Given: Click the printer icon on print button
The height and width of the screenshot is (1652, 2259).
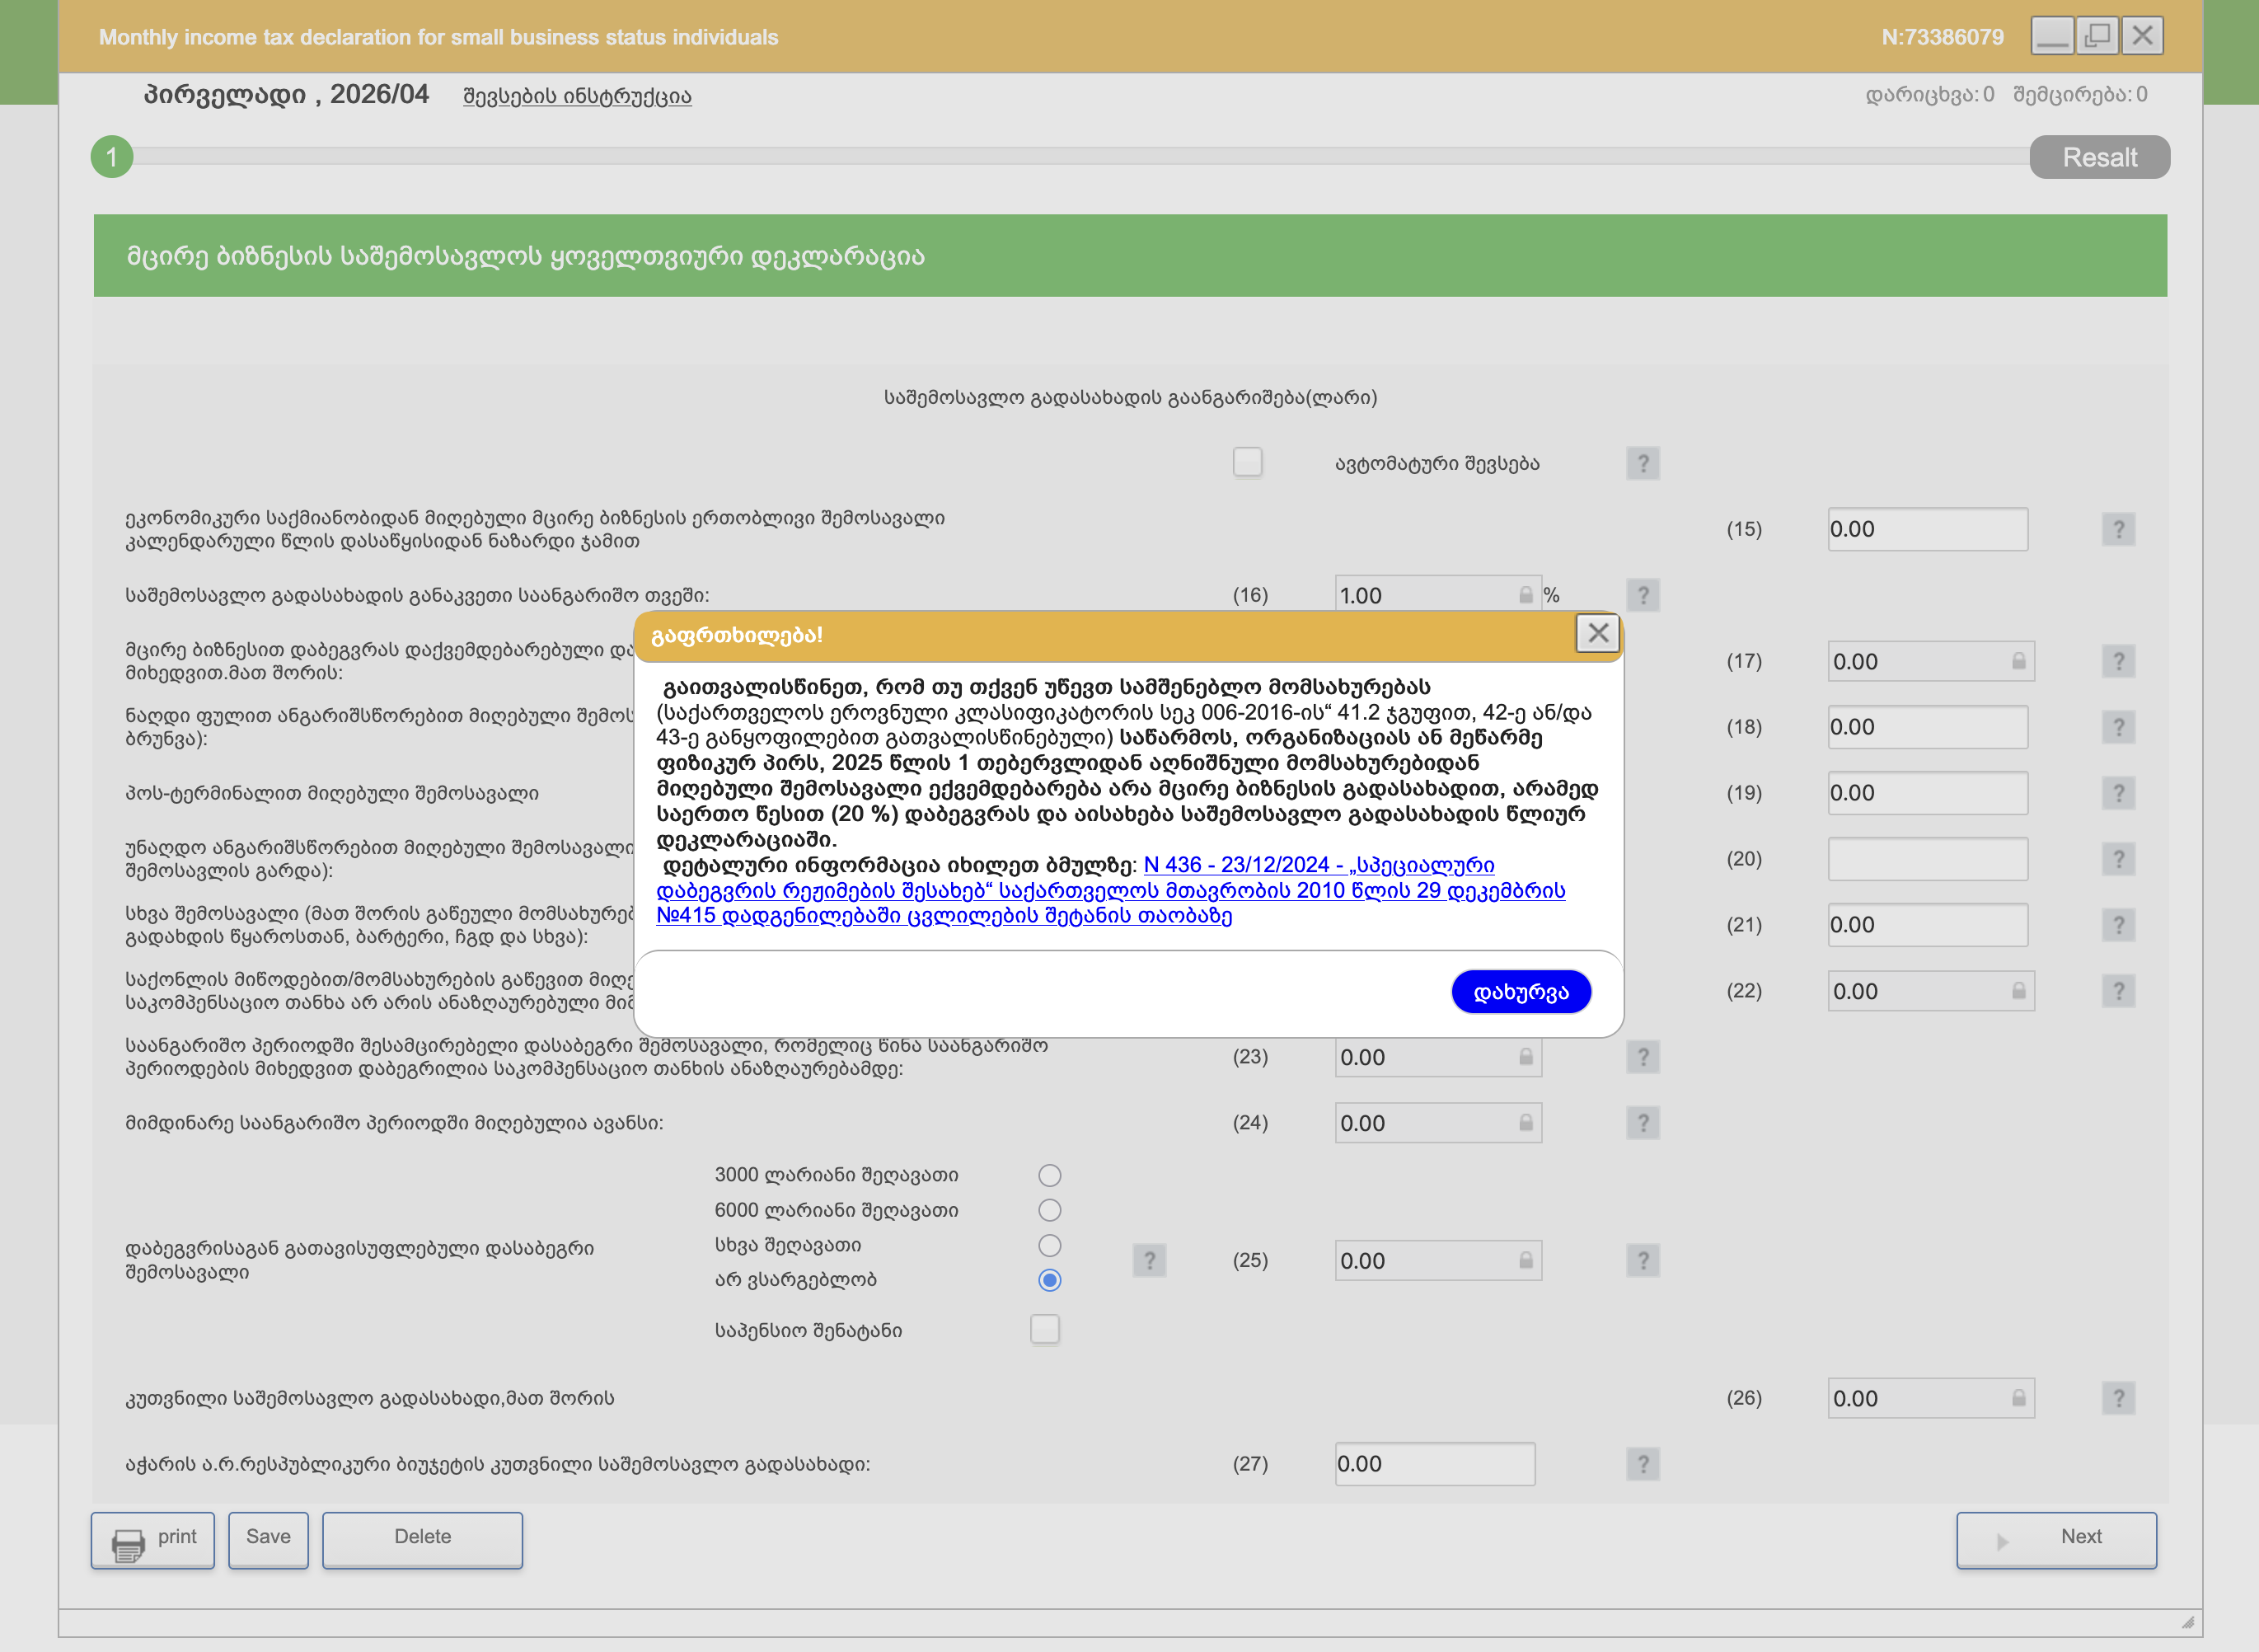Looking at the screenshot, I should (128, 1545).
